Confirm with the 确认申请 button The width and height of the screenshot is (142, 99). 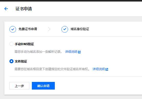click(x=43, y=86)
